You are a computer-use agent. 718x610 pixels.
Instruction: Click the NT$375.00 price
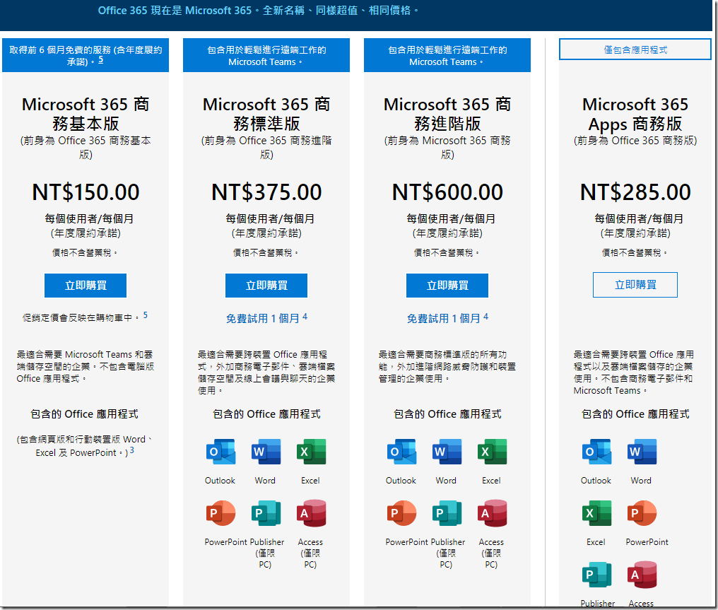point(266,192)
